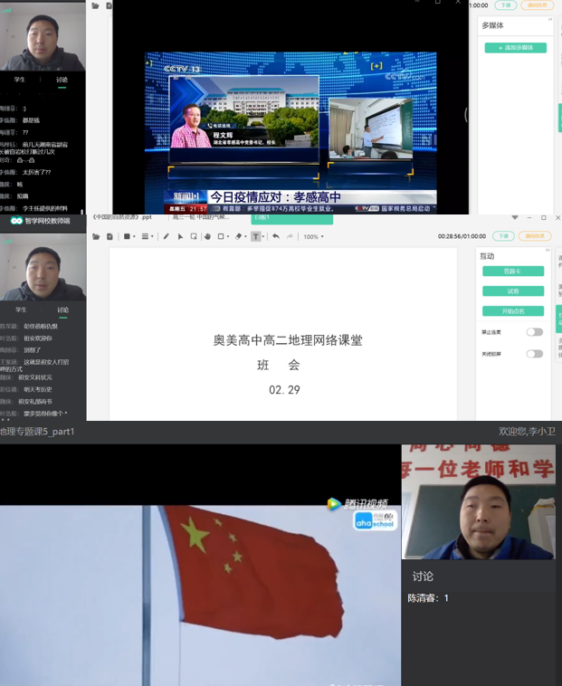562x686 pixels.
Task: Click the 02.29 date text on whiteboard
Action: [284, 390]
